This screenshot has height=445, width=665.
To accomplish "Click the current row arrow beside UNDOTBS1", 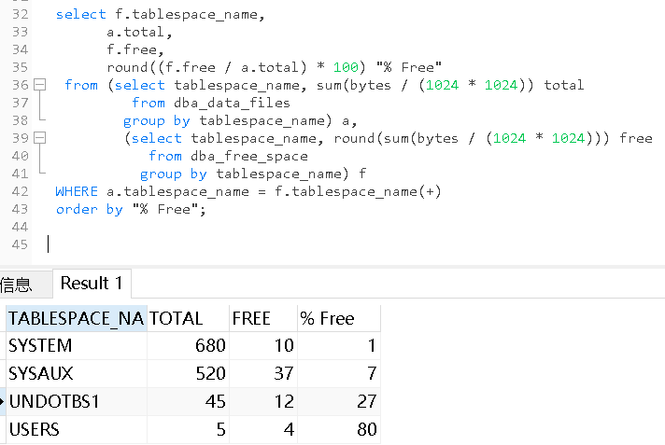I will tap(4, 402).
